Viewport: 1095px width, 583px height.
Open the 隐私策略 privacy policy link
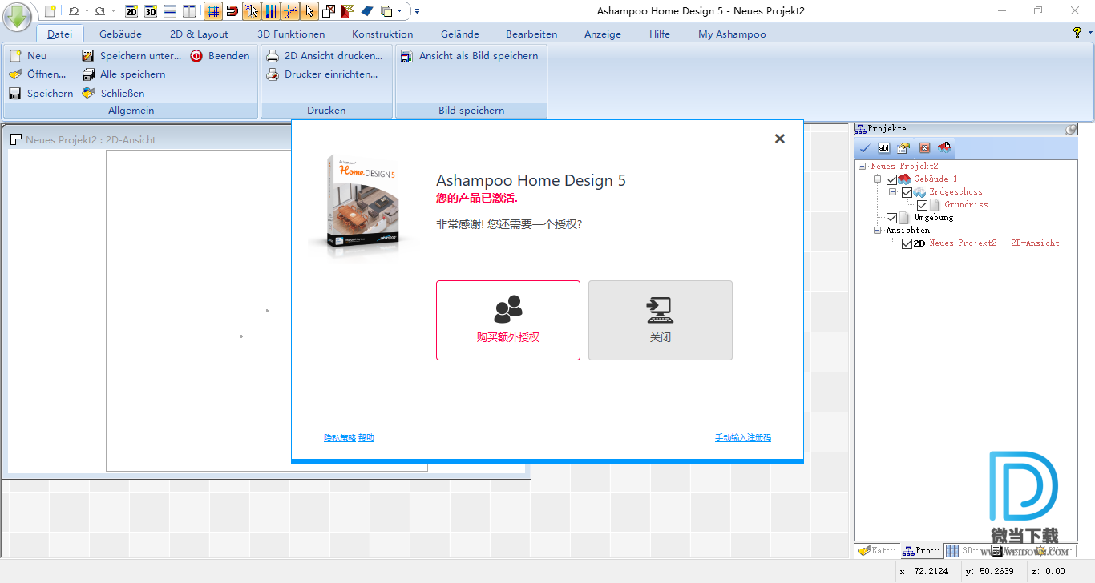[340, 438]
